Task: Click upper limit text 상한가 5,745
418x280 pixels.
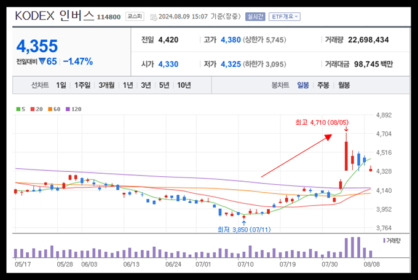Action: click(x=264, y=40)
